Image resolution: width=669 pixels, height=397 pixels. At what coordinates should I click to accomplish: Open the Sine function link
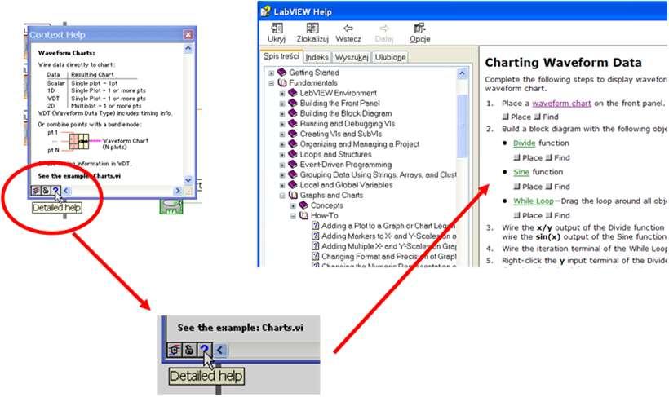521,172
